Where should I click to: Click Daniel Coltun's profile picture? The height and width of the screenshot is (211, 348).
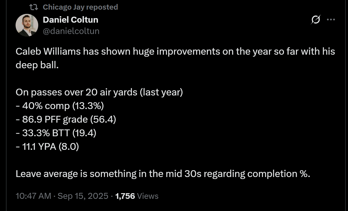tap(27, 25)
